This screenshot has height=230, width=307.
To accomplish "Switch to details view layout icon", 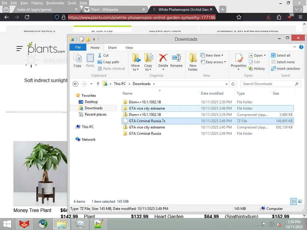I will (x=293, y=201).
